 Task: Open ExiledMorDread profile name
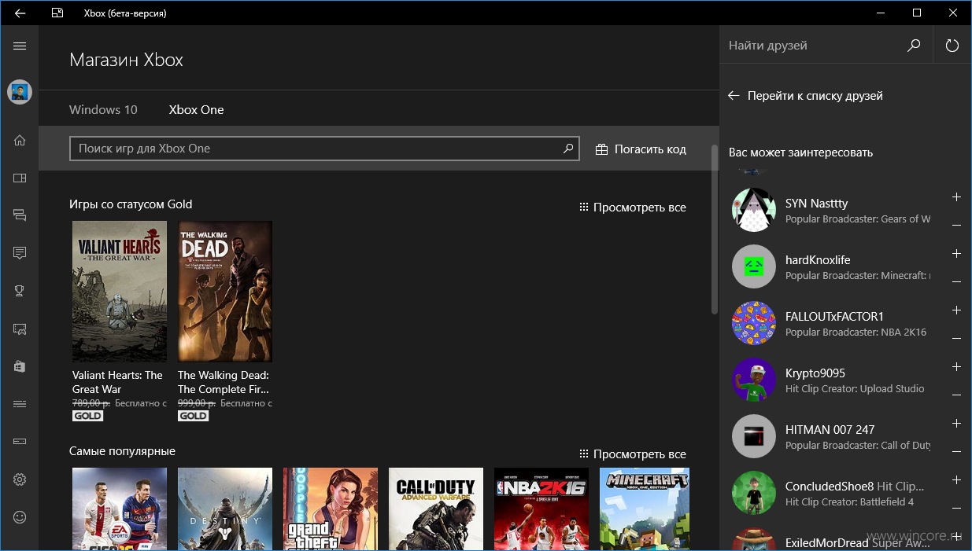pos(827,543)
